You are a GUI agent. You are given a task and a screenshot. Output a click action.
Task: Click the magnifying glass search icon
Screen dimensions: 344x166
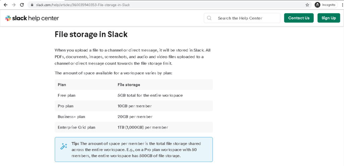[x=209, y=18]
